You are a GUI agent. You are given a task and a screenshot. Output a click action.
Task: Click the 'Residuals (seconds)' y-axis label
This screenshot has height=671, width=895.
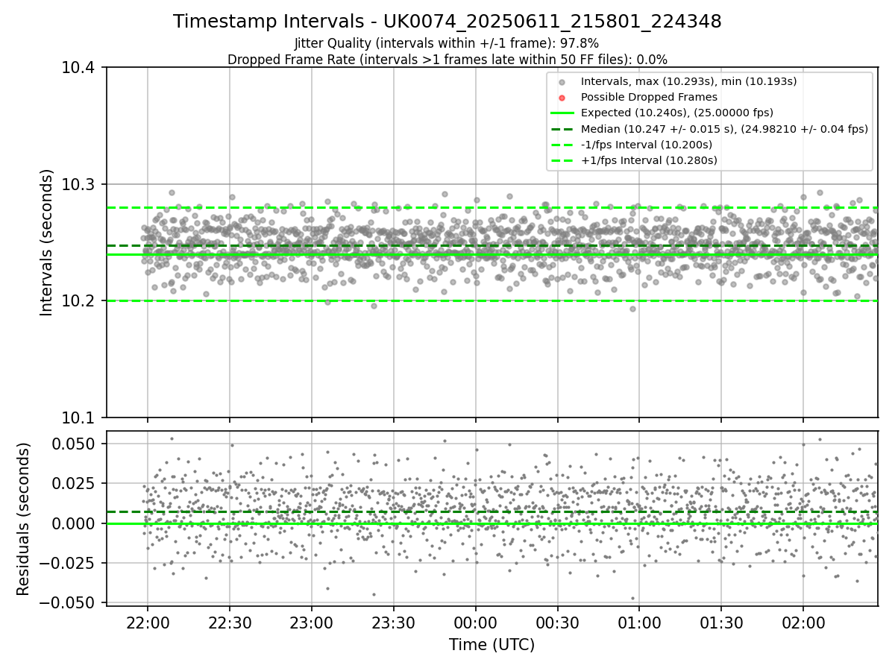click(24, 519)
